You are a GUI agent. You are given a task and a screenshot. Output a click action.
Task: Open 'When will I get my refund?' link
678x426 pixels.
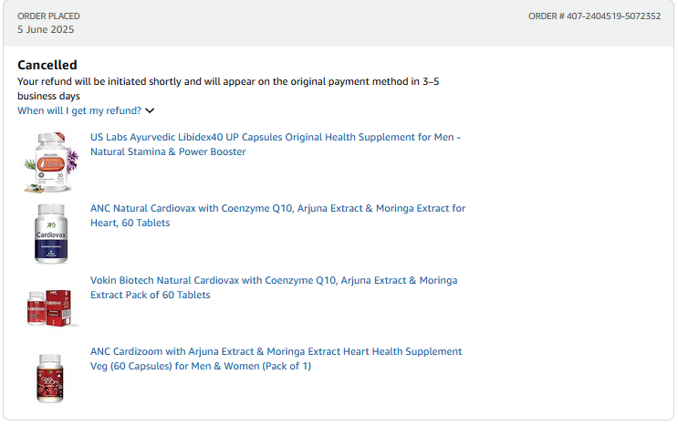click(x=79, y=110)
